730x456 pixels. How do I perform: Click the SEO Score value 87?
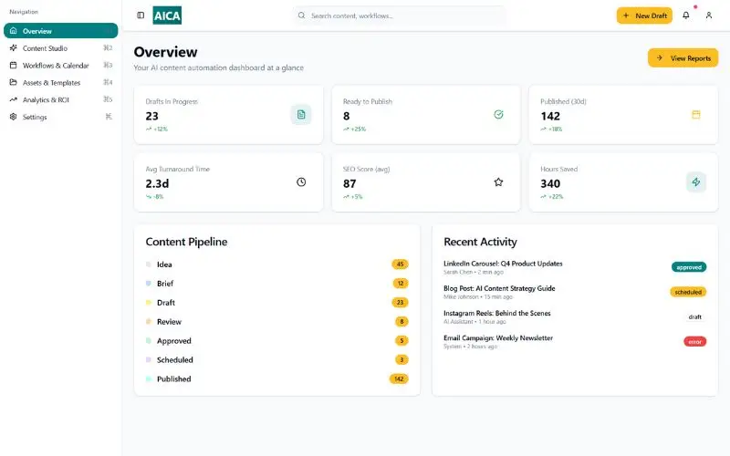tap(349, 183)
